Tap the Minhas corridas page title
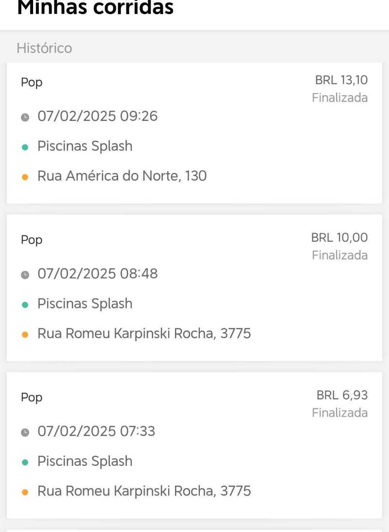 95,8
